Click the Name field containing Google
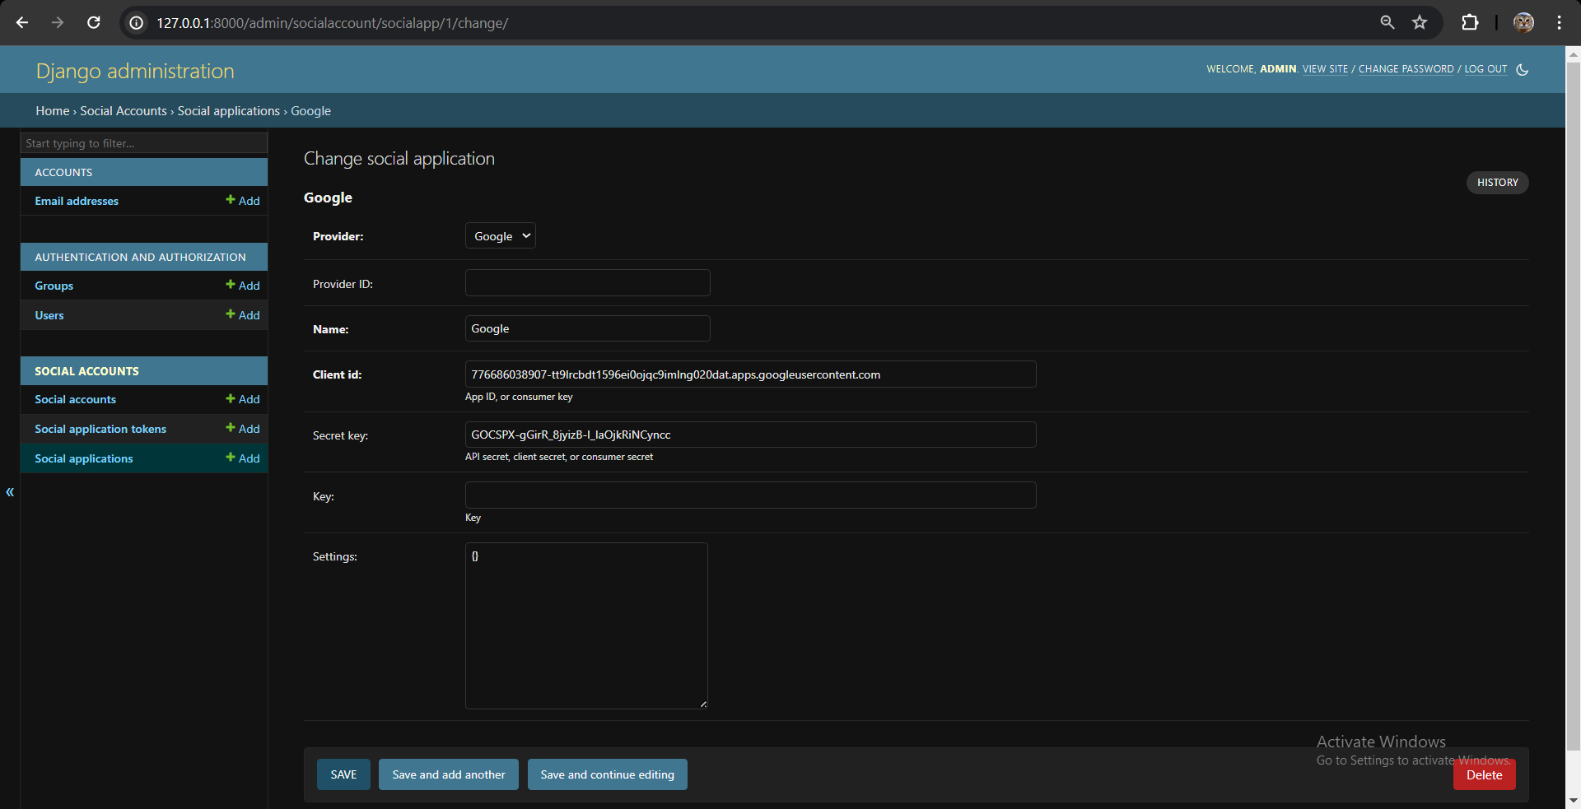The height and width of the screenshot is (809, 1581). (x=588, y=328)
